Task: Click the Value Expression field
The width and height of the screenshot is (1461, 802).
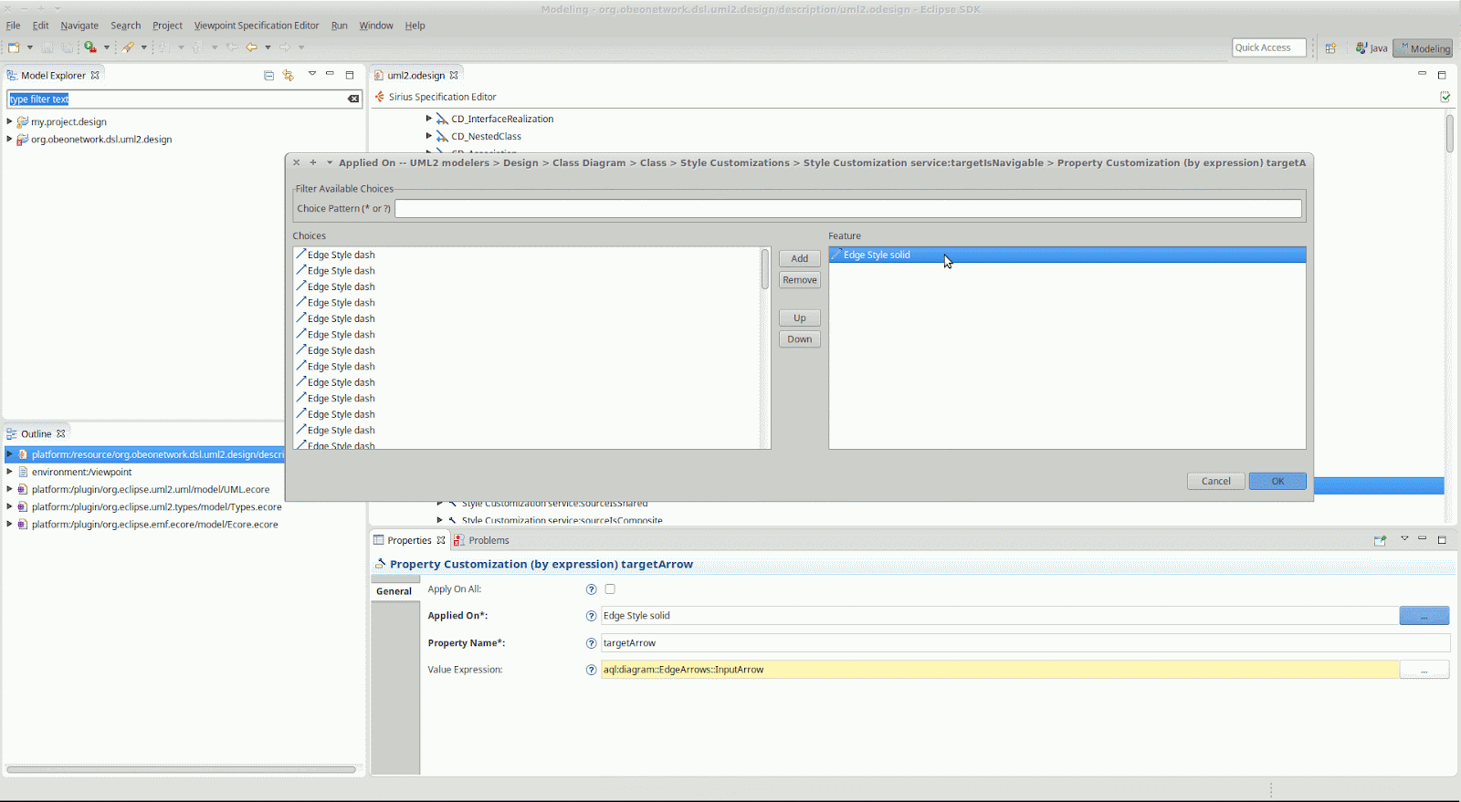Action: tap(1000, 670)
